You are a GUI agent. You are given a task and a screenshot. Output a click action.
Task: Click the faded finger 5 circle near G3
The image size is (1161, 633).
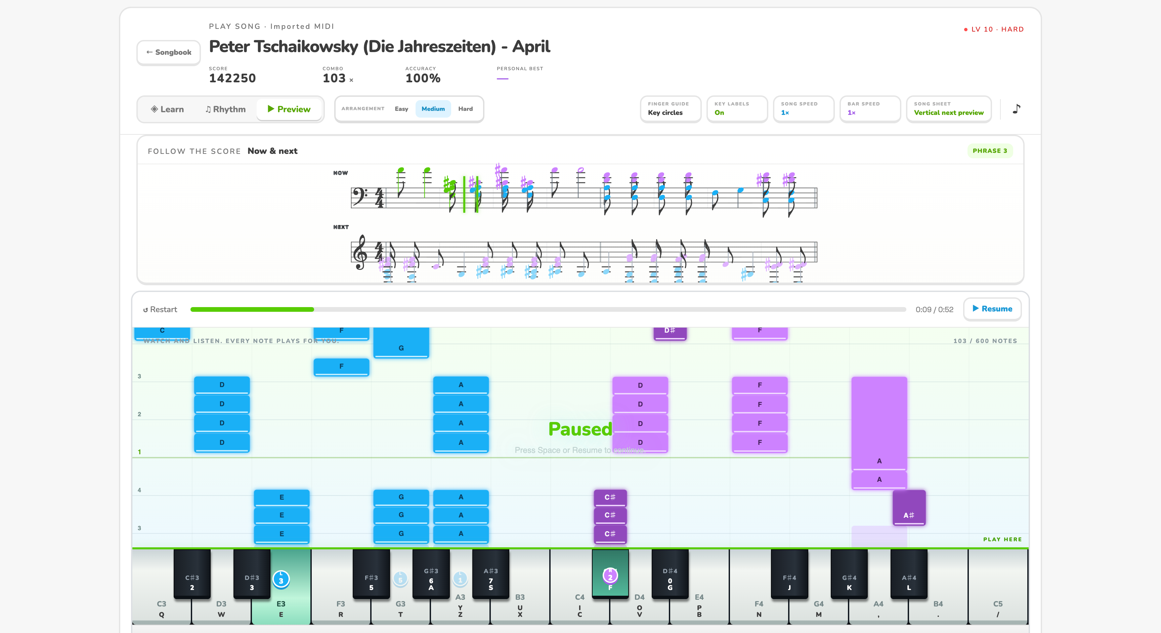(x=400, y=579)
